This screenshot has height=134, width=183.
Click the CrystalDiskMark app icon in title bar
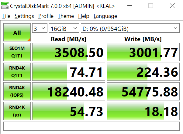5,5
